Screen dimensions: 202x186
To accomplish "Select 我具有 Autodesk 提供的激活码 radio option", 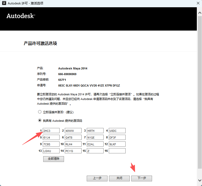I will coord(40,120).
